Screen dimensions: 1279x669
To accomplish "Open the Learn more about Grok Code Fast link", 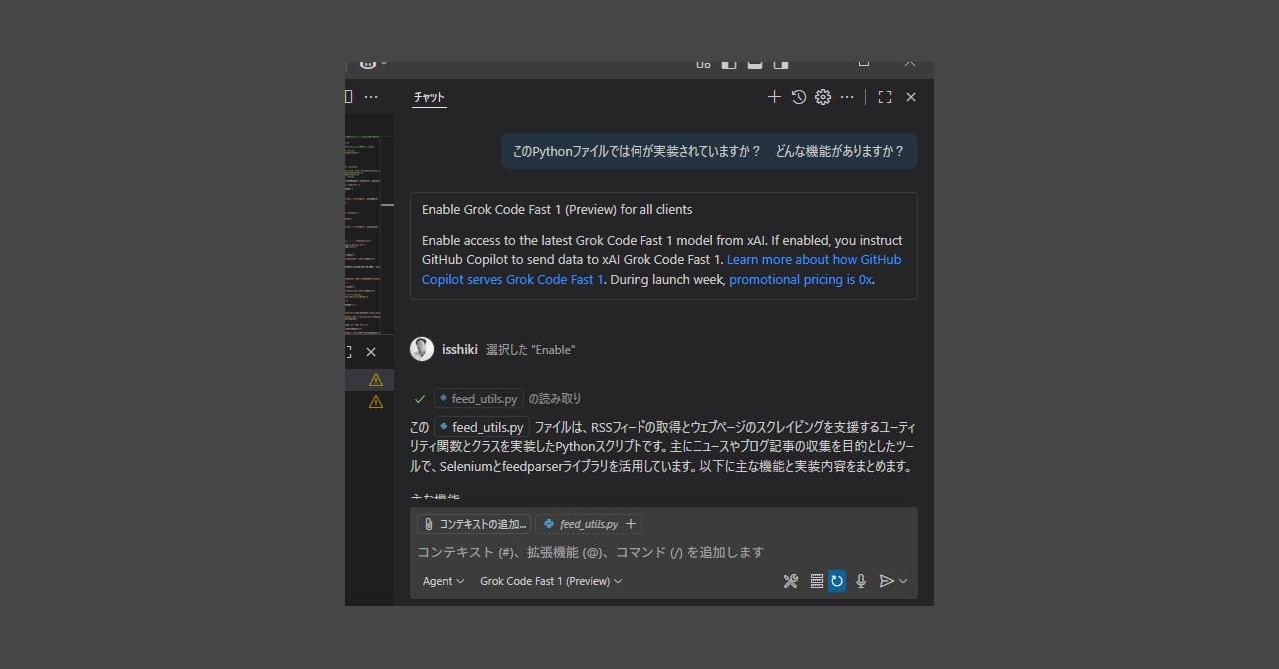I will coord(813,259).
